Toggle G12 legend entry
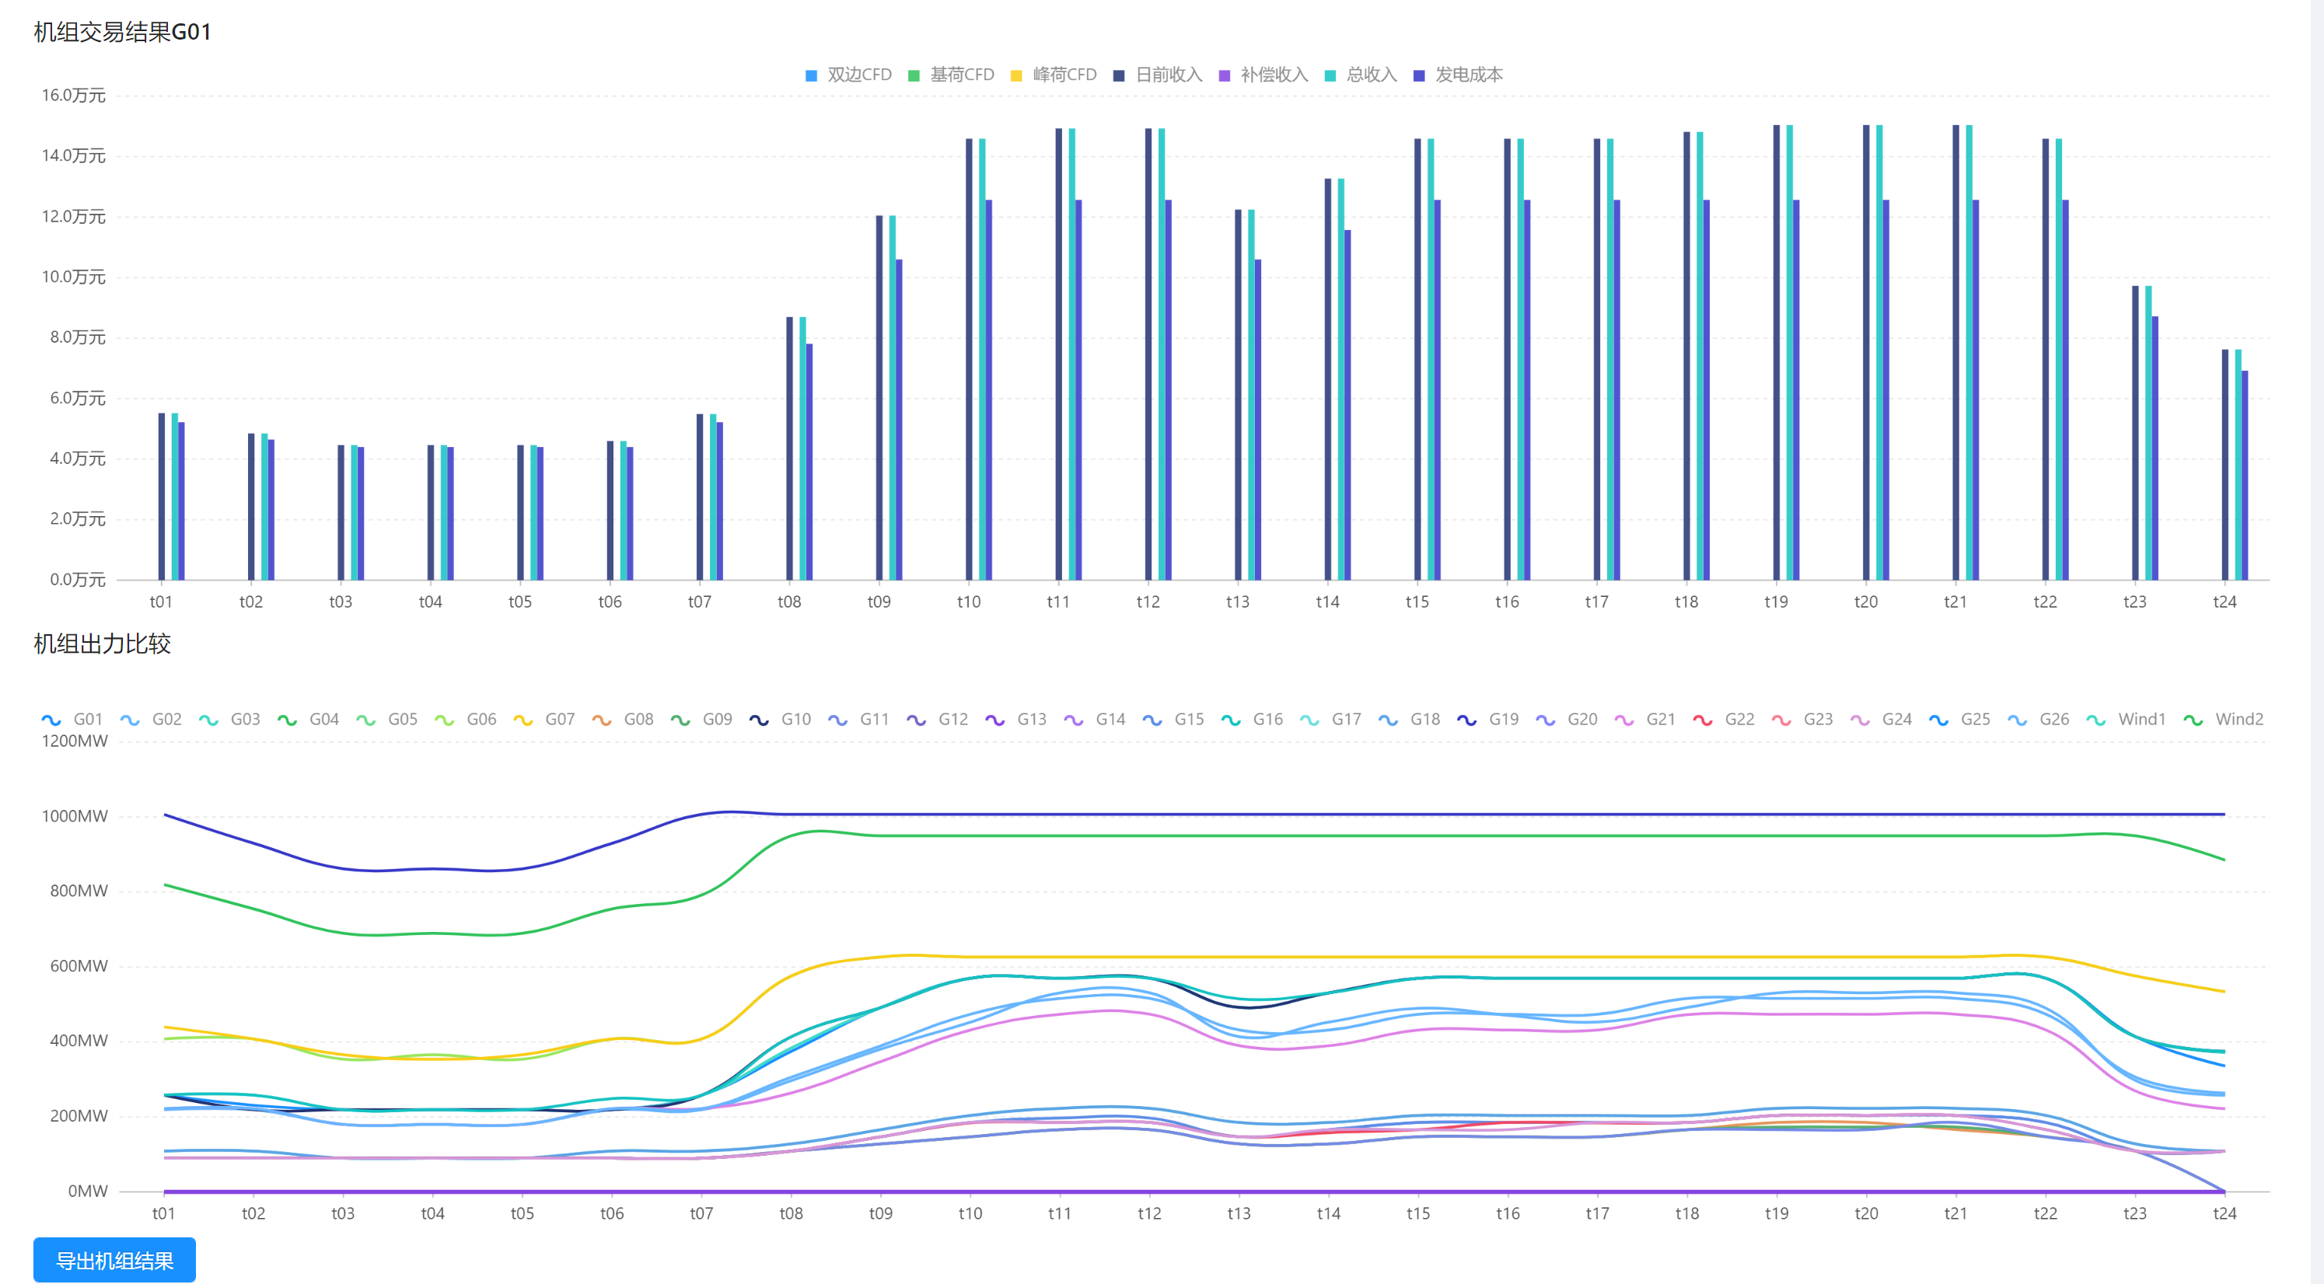This screenshot has height=1284, width=2324. click(938, 720)
